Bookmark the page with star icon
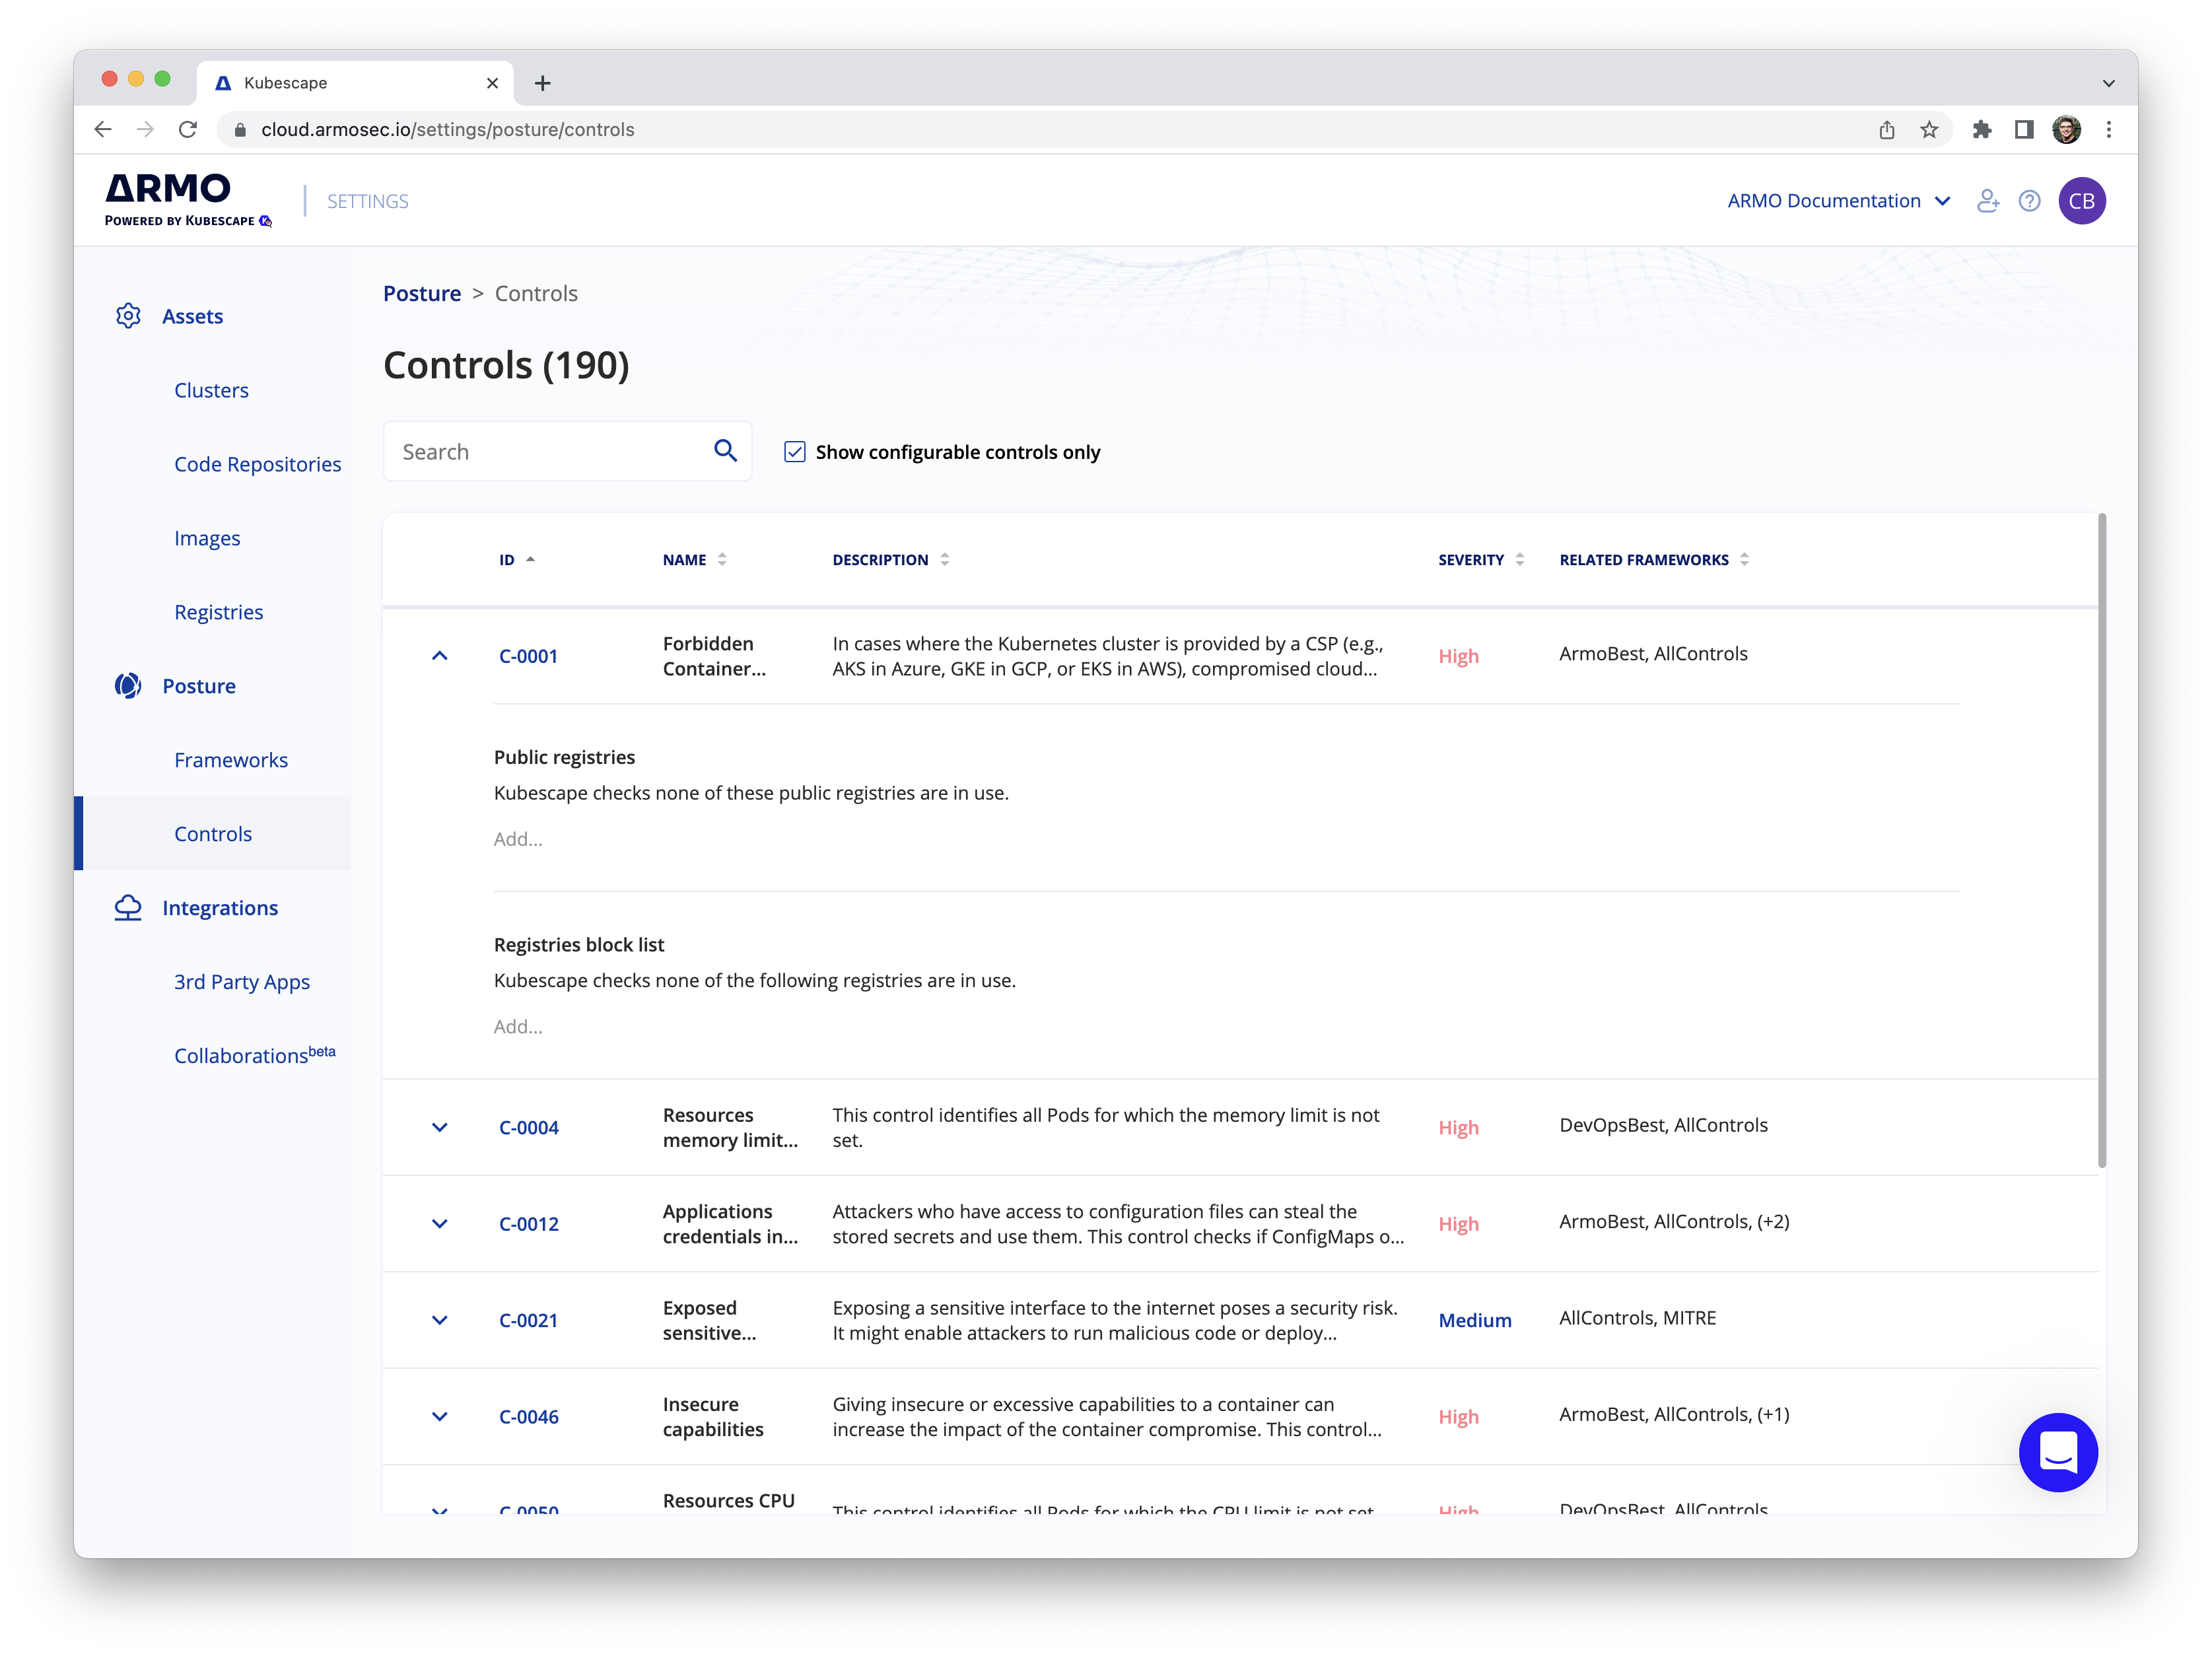This screenshot has width=2212, height=1656. pos(1929,130)
